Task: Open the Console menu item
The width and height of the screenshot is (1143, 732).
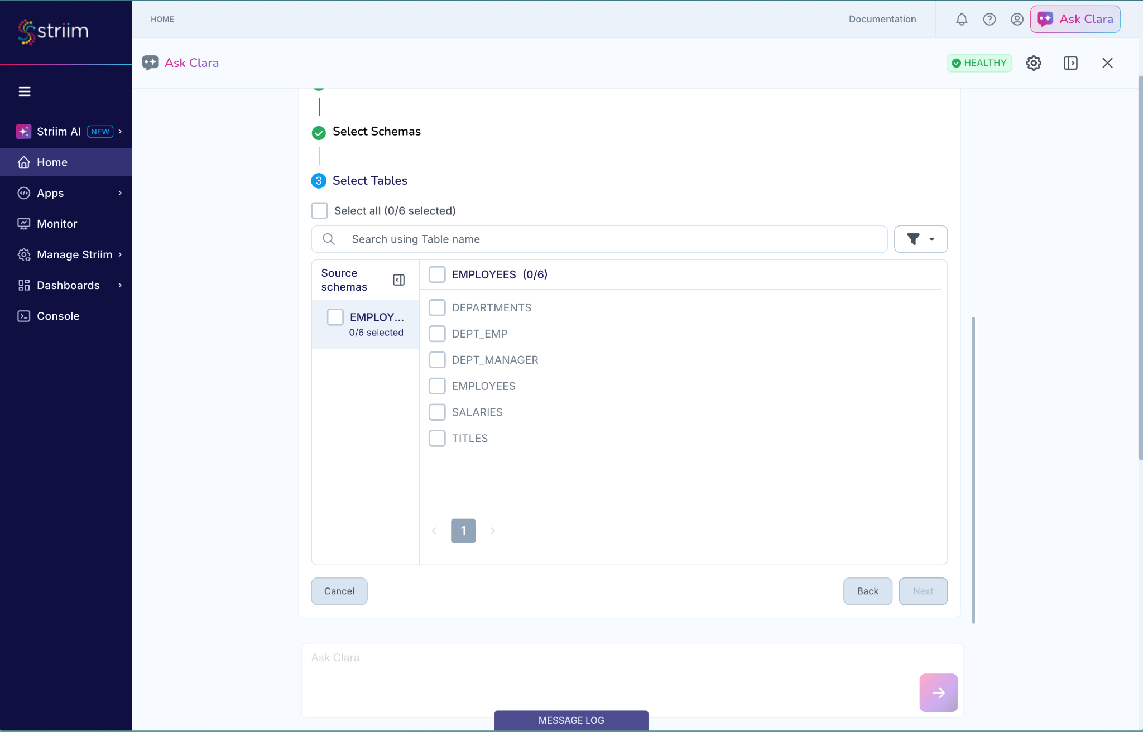Action: tap(66, 316)
